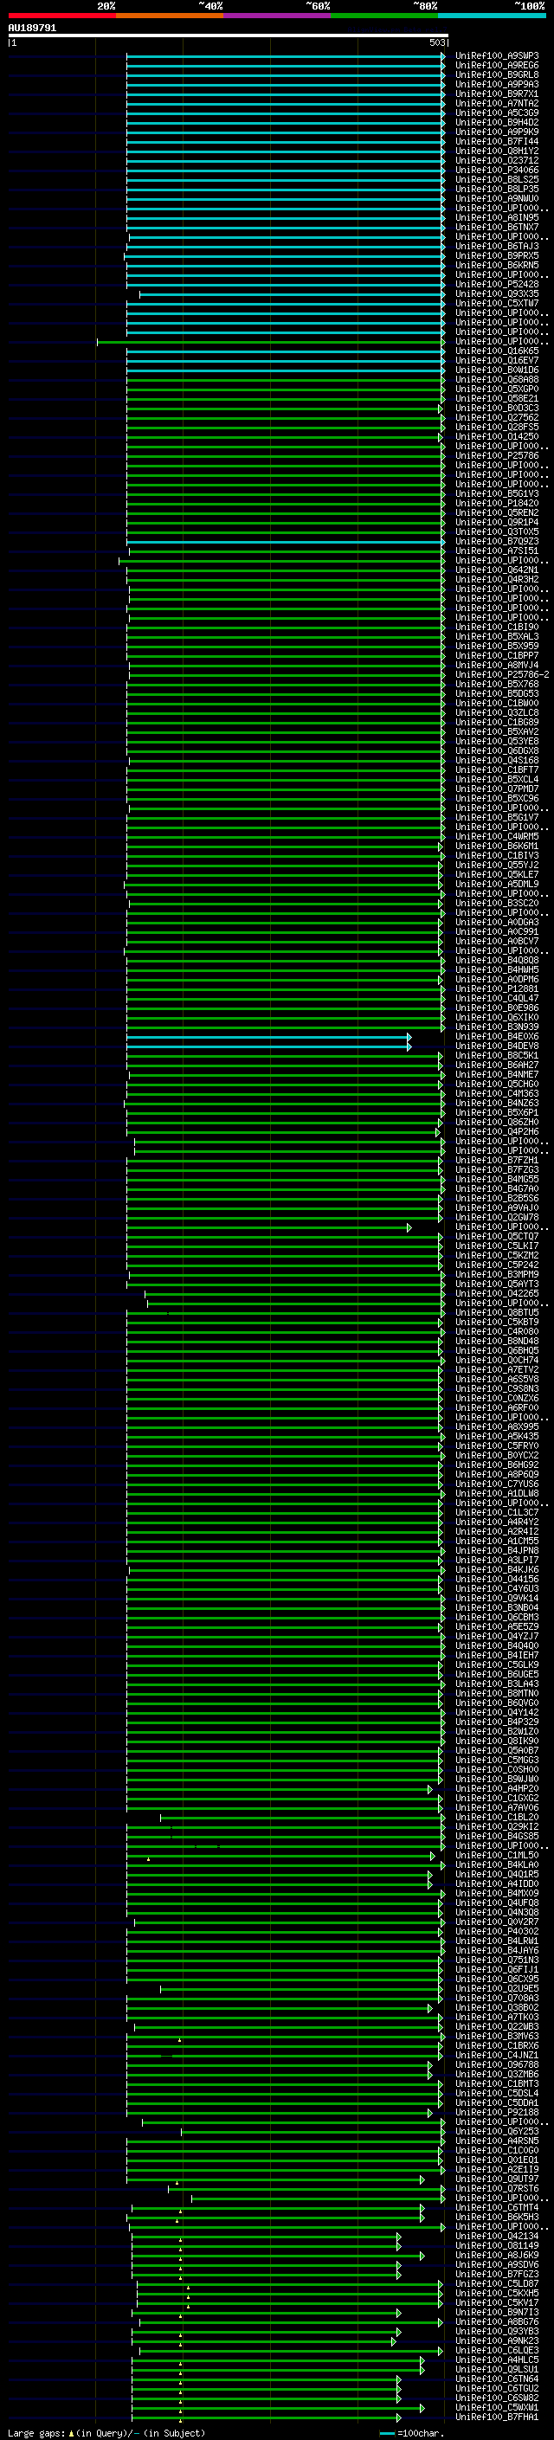Screen dimensions: 554x2440
Task: Click hit label UniRef100_A5C3G9
Action: point(496,113)
